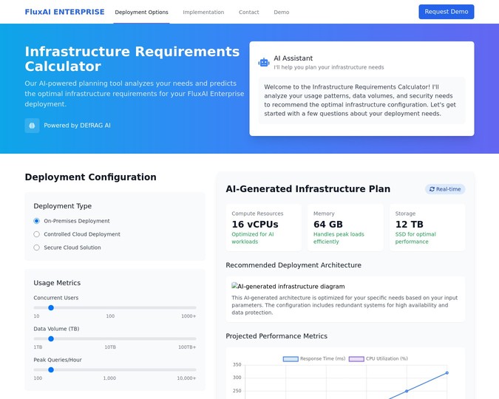Image resolution: width=499 pixels, height=399 pixels.
Task: Select On-Premises Deployment radio button
Action: click(x=37, y=221)
